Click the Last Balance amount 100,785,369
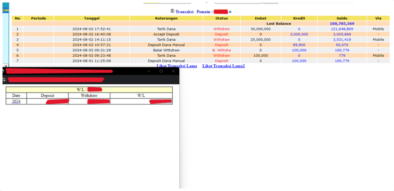The height and width of the screenshot is (191, 394). [342, 23]
